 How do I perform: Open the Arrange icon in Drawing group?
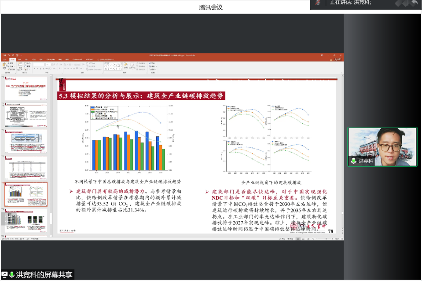point(125,66)
